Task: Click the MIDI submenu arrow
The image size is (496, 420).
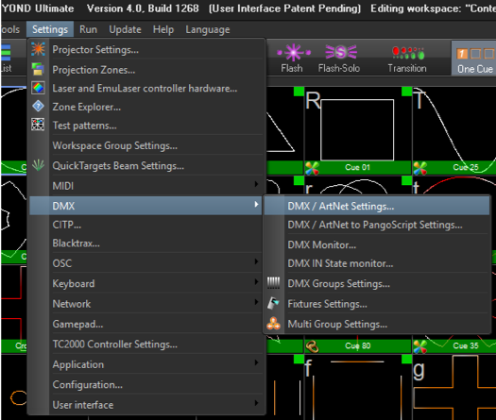Action: click(x=256, y=184)
